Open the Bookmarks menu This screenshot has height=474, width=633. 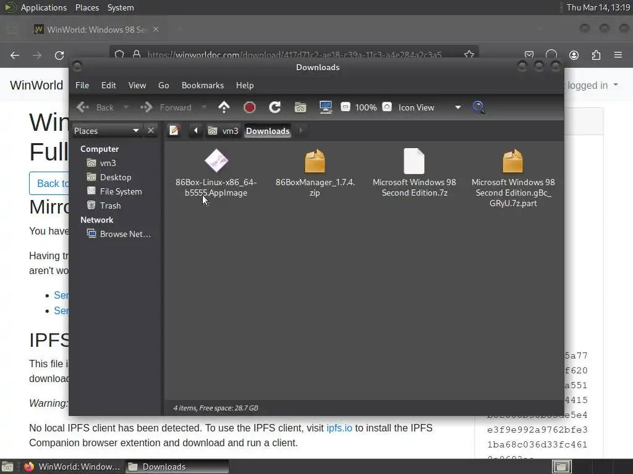point(203,85)
